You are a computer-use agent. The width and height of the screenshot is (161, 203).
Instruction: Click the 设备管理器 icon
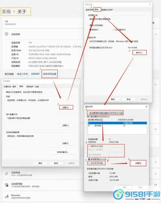coord(7,185)
